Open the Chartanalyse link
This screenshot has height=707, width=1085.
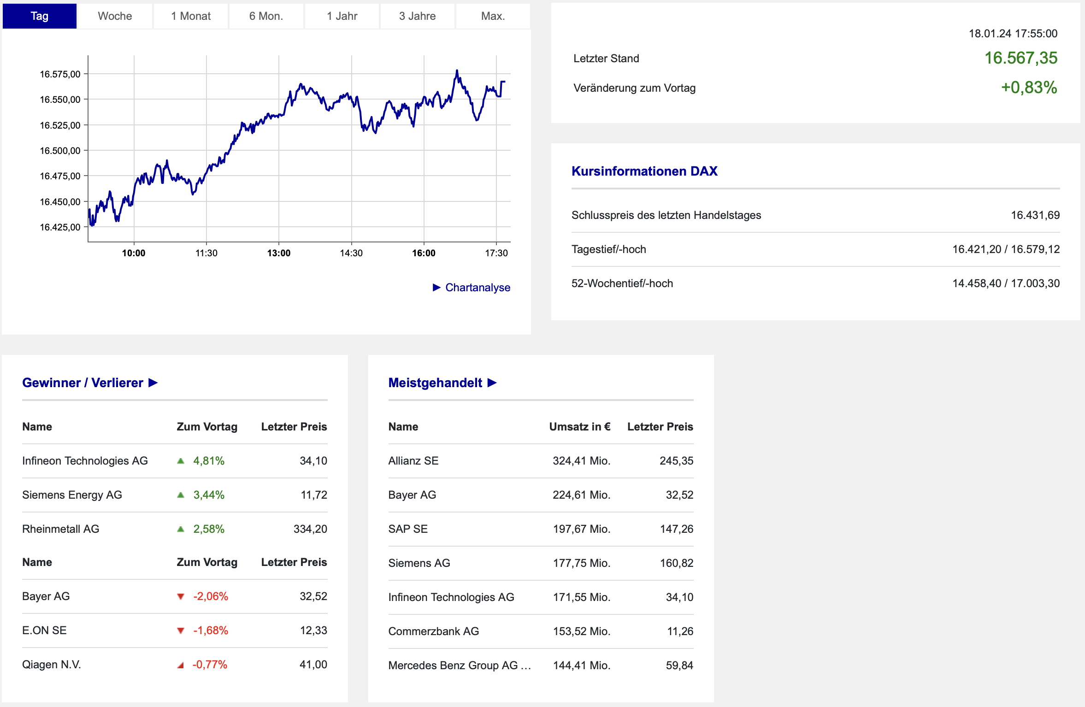pyautogui.click(x=478, y=288)
